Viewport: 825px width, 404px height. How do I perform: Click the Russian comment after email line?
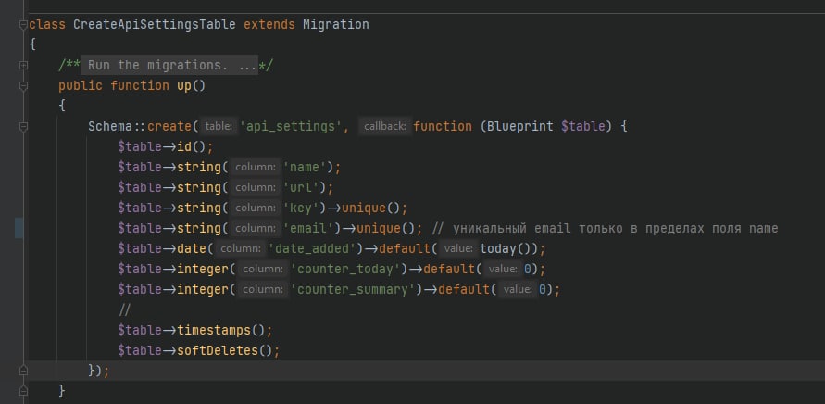click(x=605, y=229)
